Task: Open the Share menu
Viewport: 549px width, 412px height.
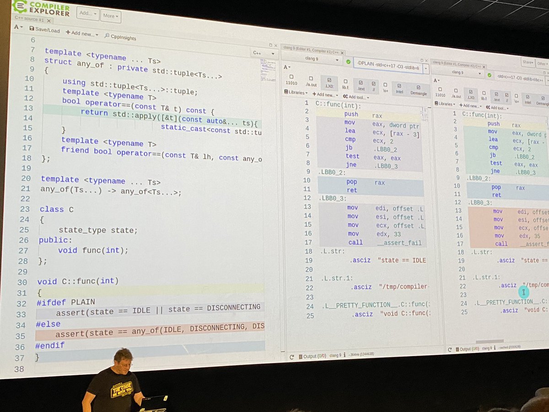Action: click(x=528, y=62)
